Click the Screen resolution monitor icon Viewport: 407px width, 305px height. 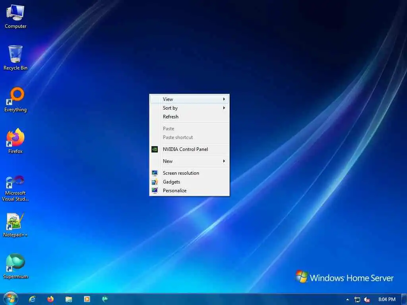(155, 173)
